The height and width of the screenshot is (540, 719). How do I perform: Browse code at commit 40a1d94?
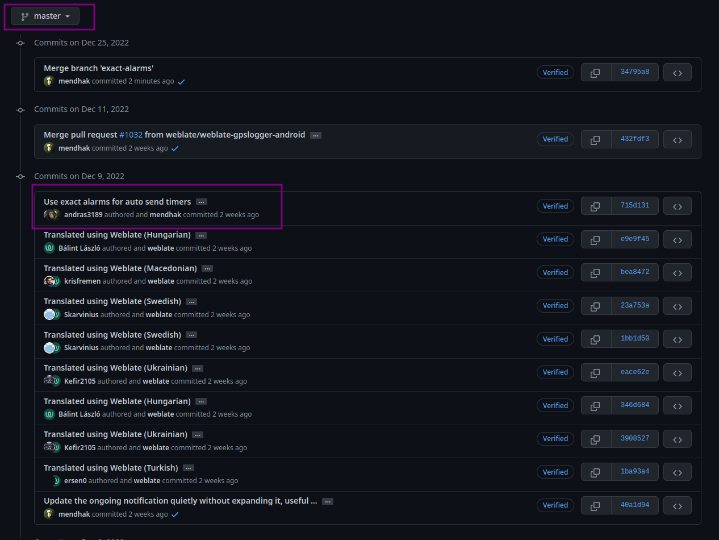point(677,505)
